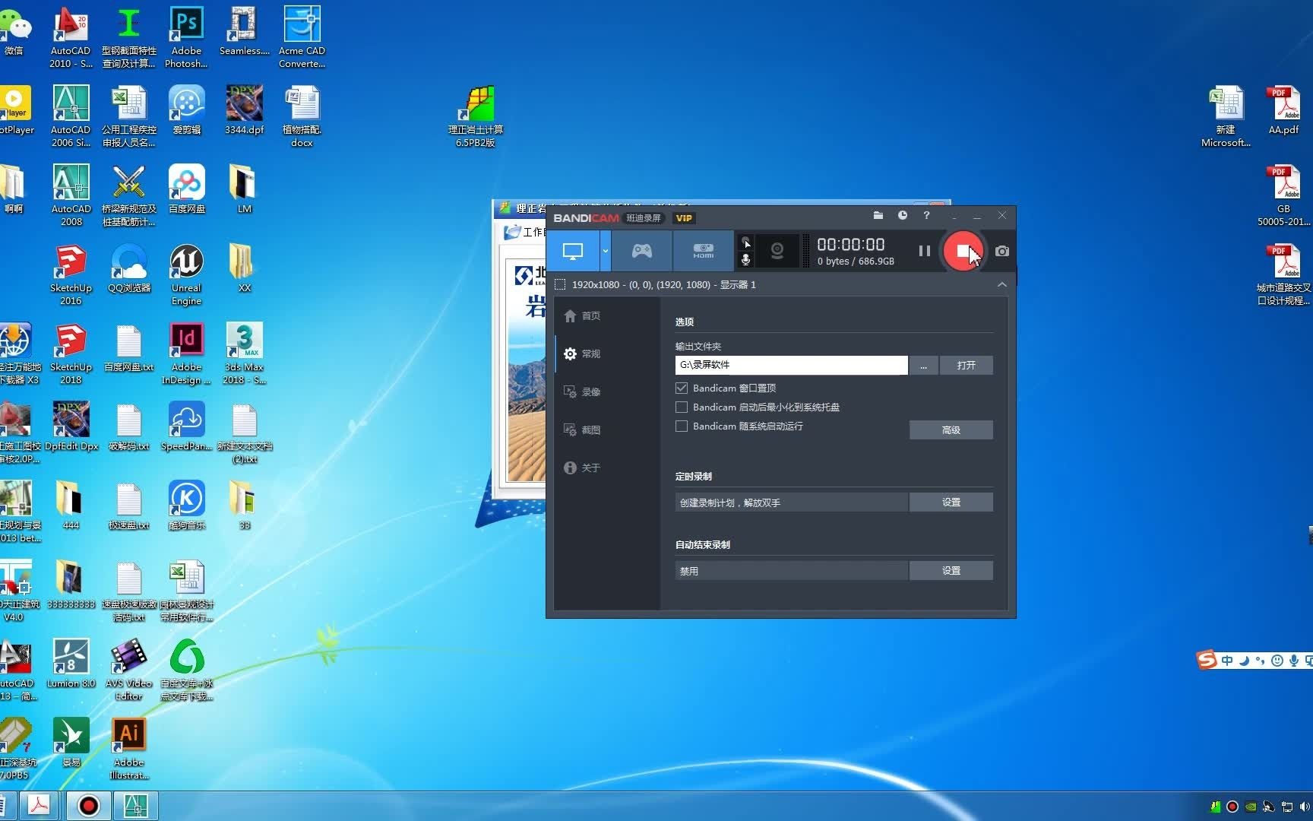Screen dimensions: 1313x821
Task: Select Unreal Engine desktop icon
Action: [186, 274]
